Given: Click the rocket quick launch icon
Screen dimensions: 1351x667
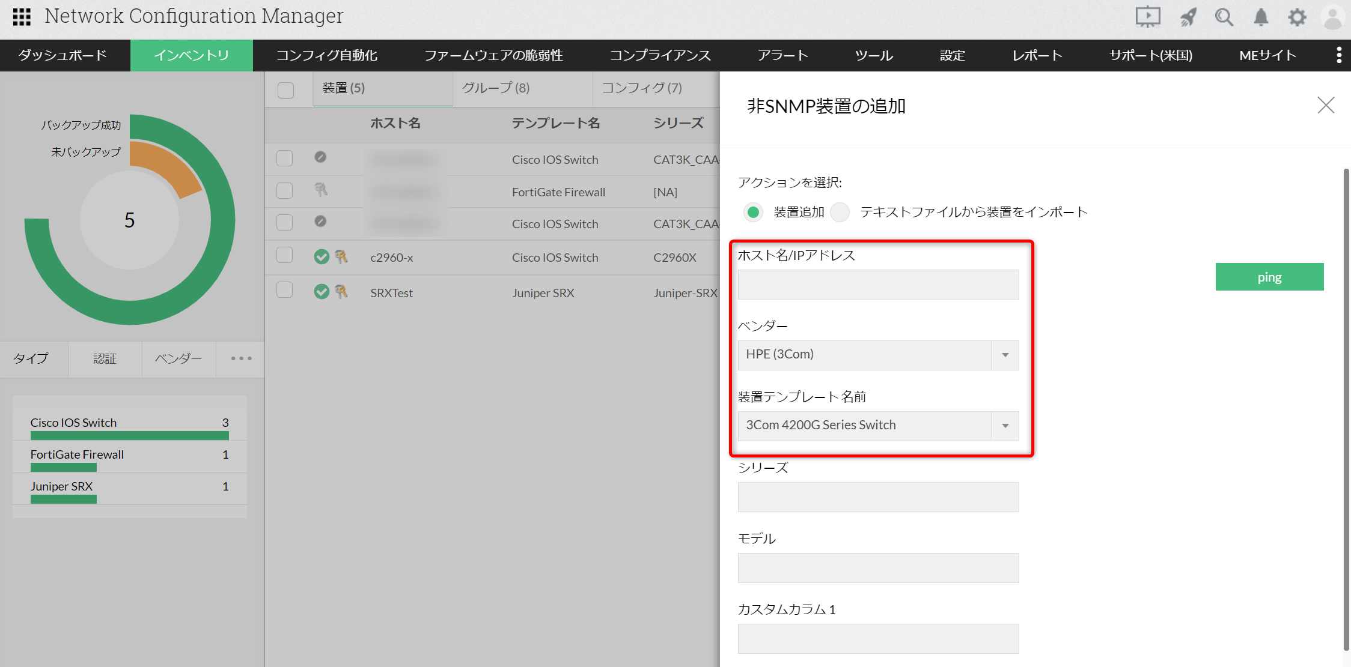Looking at the screenshot, I should coord(1188,17).
